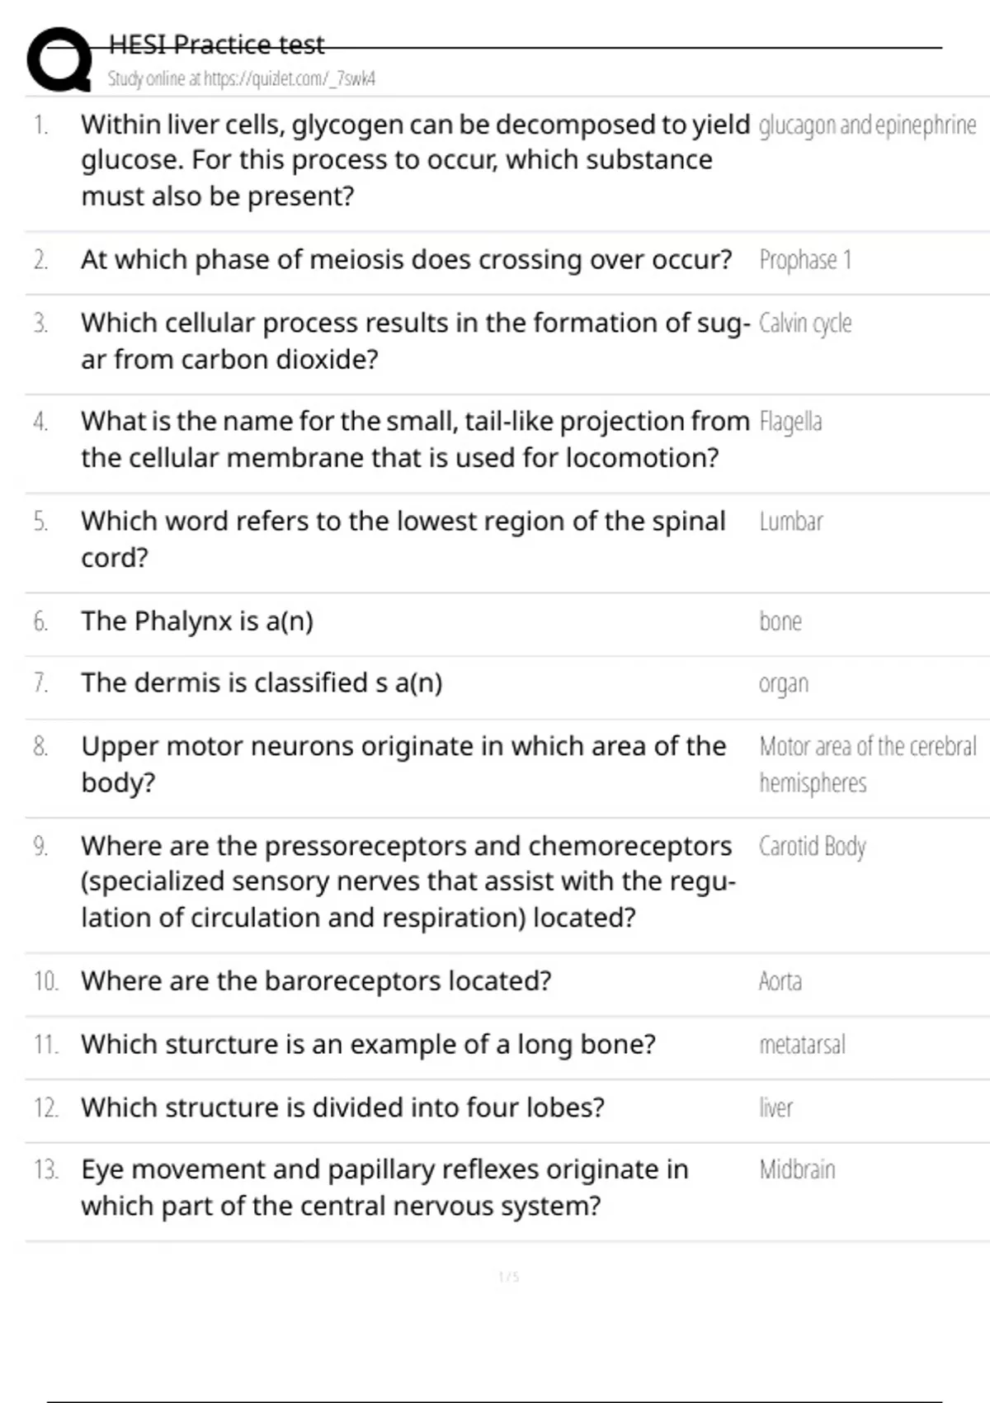Click the 1/5 page number indicator
The image size is (990, 1403).
tap(508, 1278)
